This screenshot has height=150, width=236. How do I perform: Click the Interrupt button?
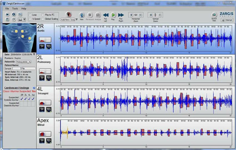pyautogui.click(x=227, y=20)
